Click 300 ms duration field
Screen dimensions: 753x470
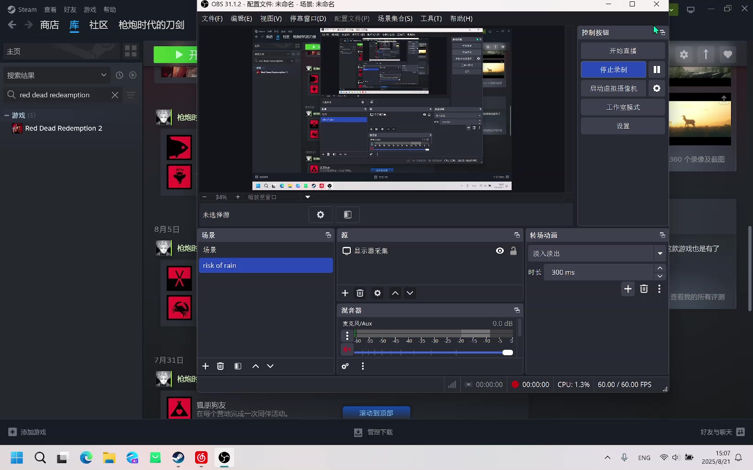598,272
